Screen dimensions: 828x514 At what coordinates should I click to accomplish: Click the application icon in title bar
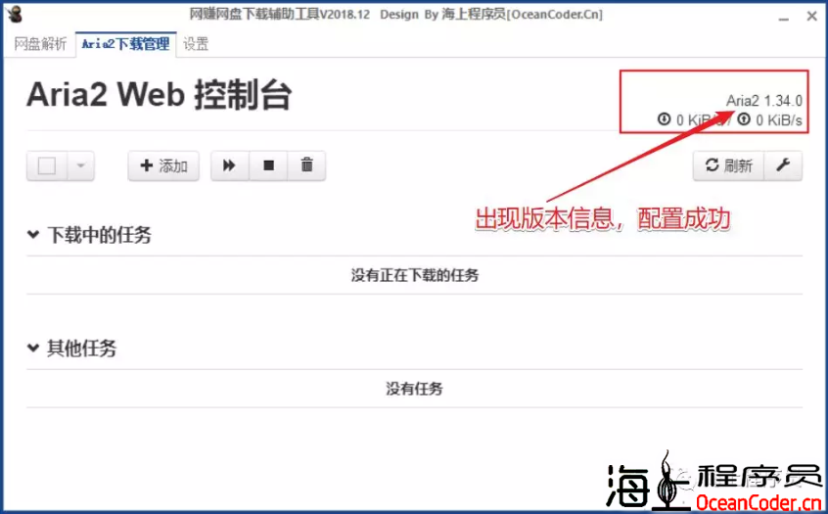coord(15,15)
